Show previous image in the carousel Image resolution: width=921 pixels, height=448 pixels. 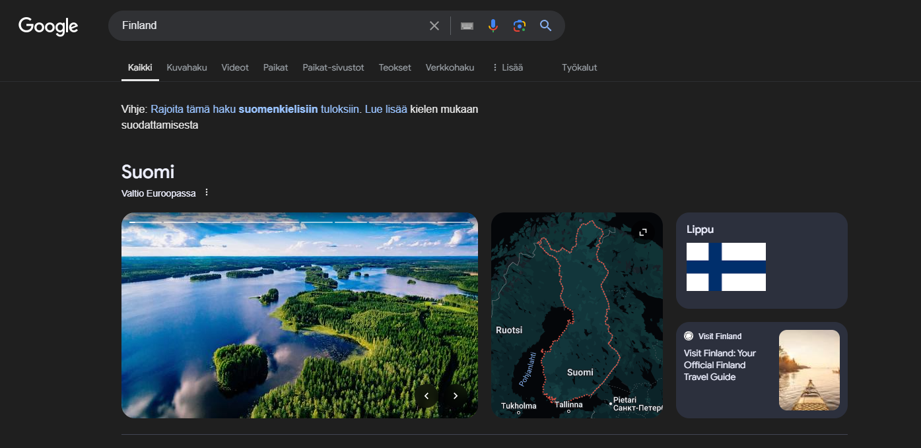426,396
